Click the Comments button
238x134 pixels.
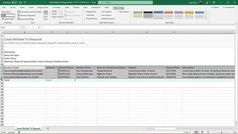[228, 7]
